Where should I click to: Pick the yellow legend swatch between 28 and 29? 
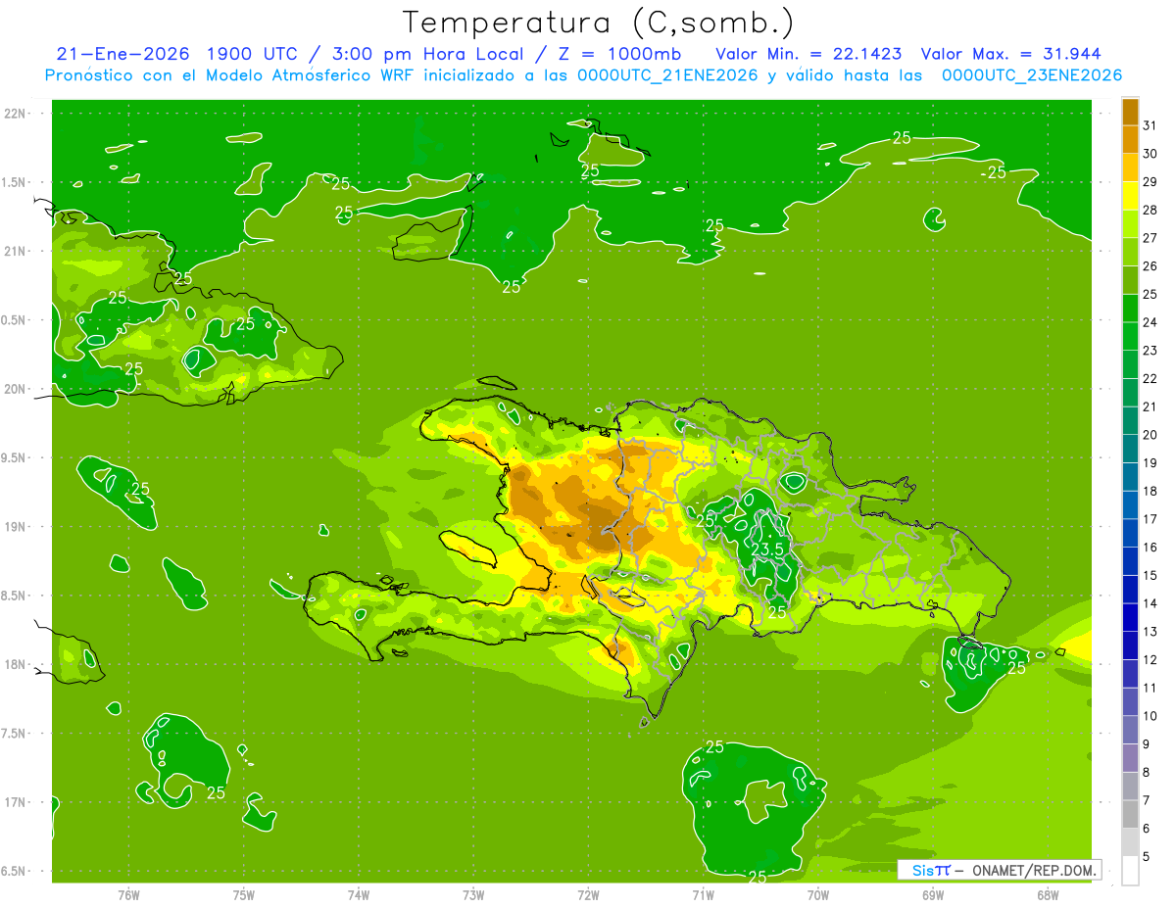click(1130, 196)
